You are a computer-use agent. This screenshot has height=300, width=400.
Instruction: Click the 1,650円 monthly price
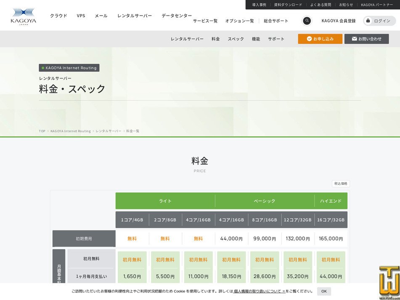(132, 276)
